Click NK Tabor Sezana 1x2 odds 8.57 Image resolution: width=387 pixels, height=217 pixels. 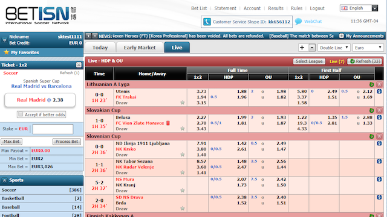coord(201,161)
